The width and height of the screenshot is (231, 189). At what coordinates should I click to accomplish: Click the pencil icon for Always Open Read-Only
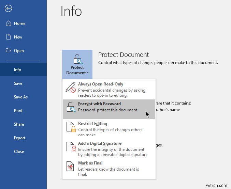coord(71,88)
